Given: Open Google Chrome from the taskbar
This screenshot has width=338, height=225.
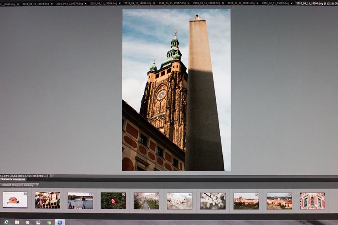Looking at the screenshot, I should tap(49, 222).
